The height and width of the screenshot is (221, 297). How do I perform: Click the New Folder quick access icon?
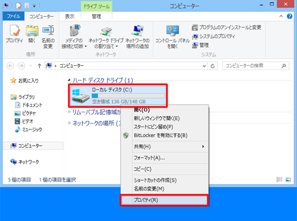pos(27,6)
